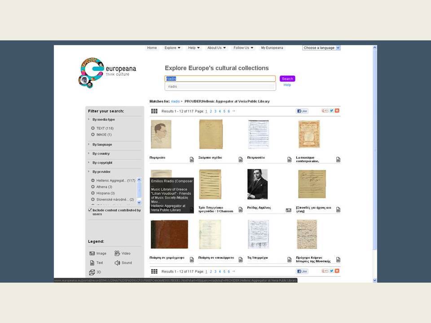Open the Πορτρείτο sketch portrait thumbnail
This screenshot has width=431, height=323.
click(x=161, y=134)
